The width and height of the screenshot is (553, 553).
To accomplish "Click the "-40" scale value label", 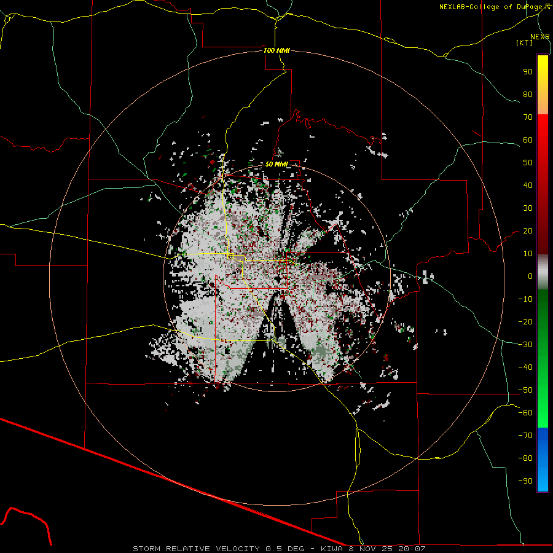I will tap(525, 367).
